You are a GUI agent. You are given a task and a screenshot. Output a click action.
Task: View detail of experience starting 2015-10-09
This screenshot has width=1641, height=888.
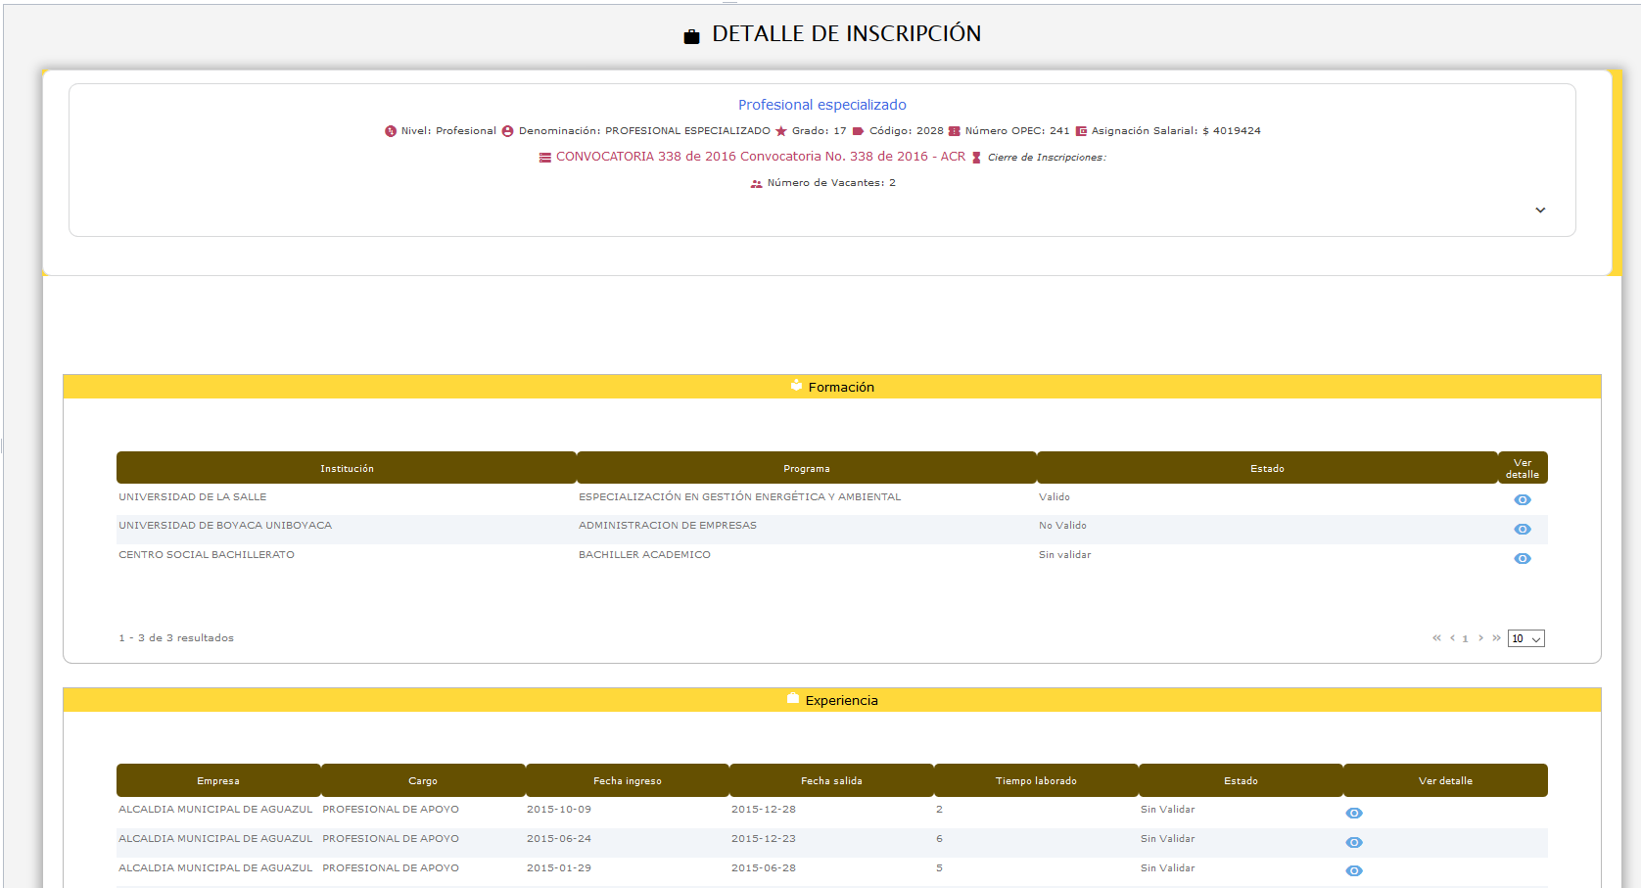point(1353,813)
